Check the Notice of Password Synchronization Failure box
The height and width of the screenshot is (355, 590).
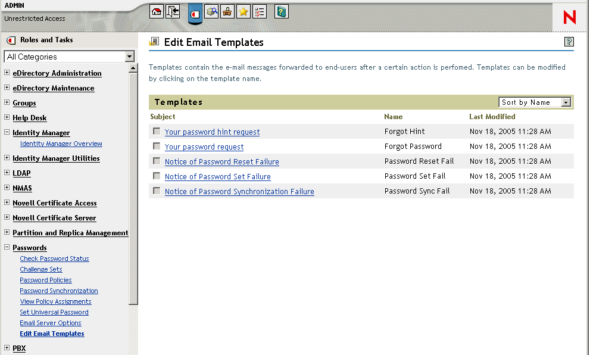pyautogui.click(x=156, y=191)
